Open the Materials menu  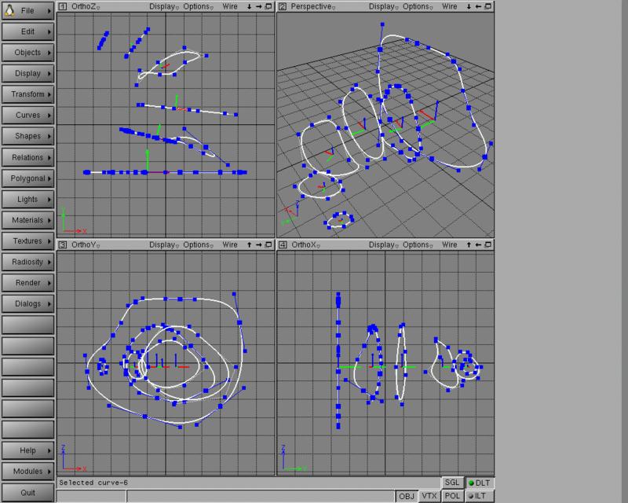tap(27, 220)
